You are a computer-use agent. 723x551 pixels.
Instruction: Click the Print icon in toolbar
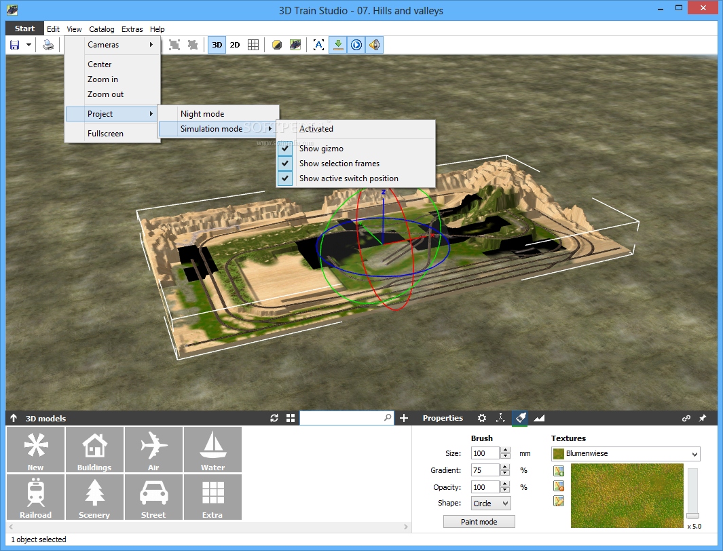coord(48,45)
